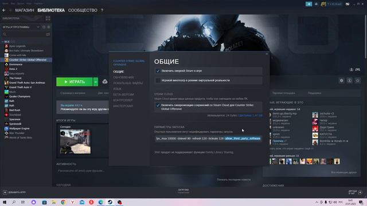
Task: Select ОБНОВЛЕНИЯ in properties sidebar
Action: pyautogui.click(x=123, y=77)
